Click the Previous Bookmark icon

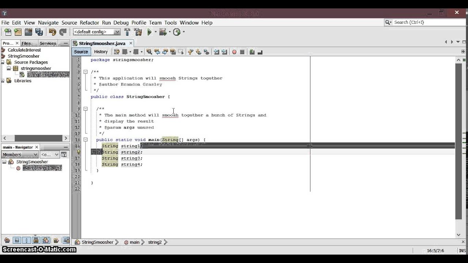[190, 52]
